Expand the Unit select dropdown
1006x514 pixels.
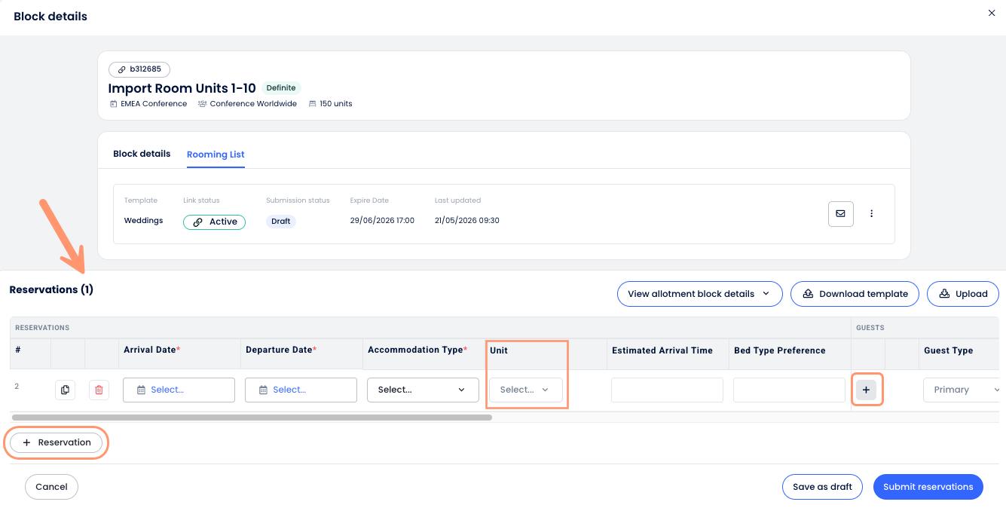click(525, 390)
